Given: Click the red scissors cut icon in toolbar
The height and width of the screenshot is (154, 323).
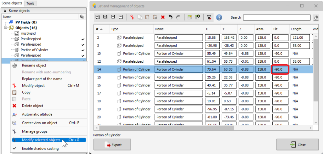Looking at the screenshot, I should click(x=132, y=17).
